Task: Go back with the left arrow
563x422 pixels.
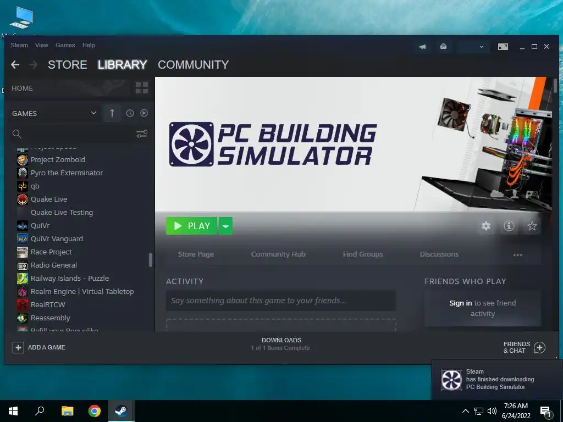Action: coord(15,65)
